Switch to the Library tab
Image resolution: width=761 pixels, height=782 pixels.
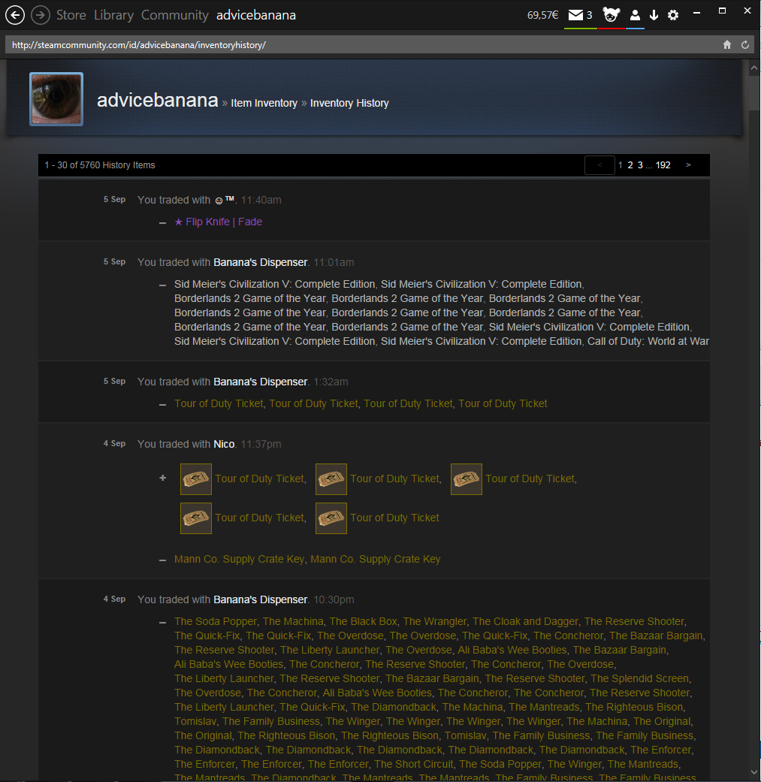coord(113,15)
